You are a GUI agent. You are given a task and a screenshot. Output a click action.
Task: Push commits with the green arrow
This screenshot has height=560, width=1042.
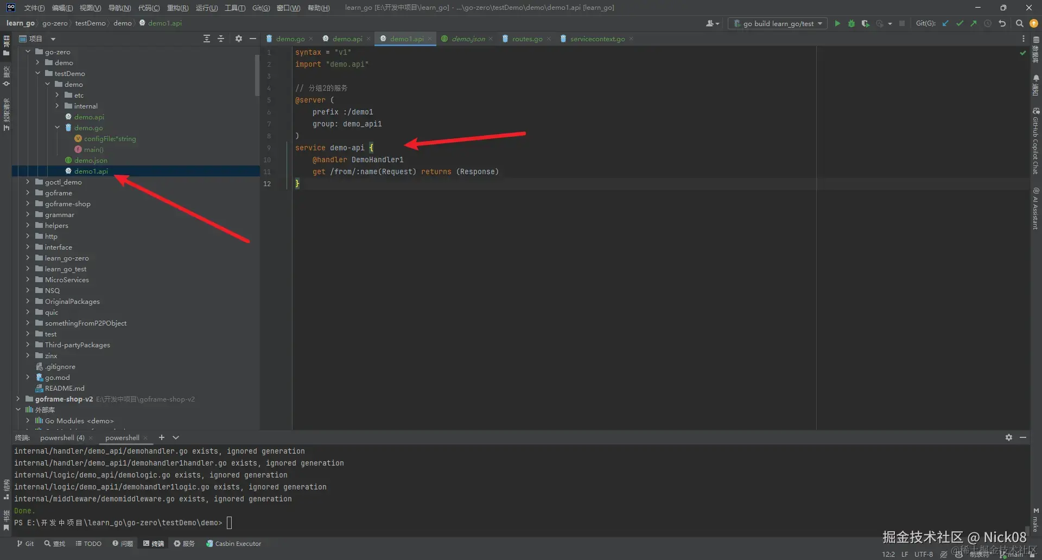point(974,23)
